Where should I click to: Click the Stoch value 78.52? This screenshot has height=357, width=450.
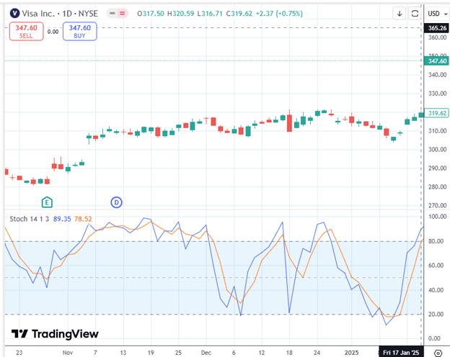[x=83, y=219]
